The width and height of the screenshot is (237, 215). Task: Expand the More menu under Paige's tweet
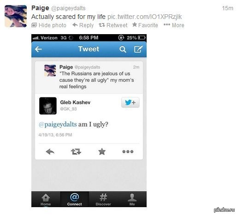click(174, 25)
